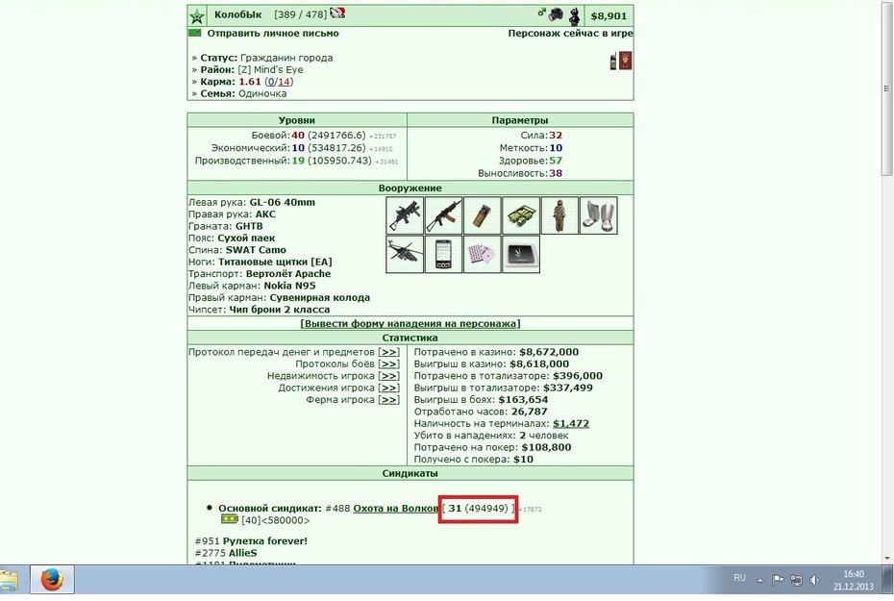Click Титановые щитки [EA] item name
894x601 pixels.
click(275, 263)
